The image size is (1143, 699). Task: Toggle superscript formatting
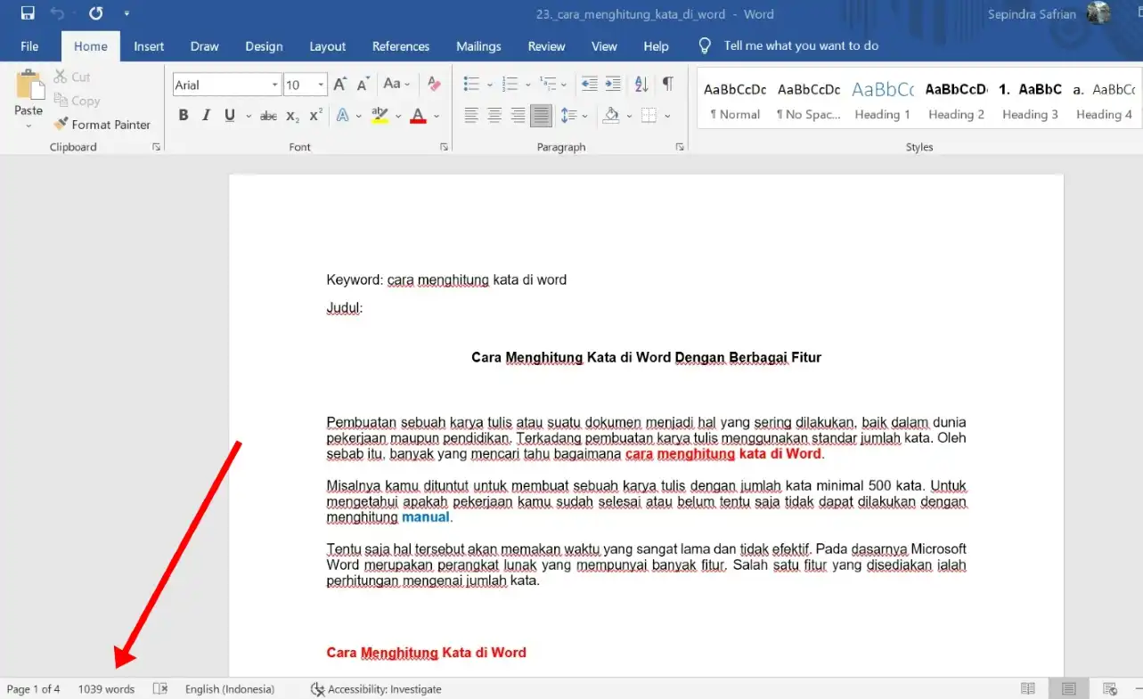pos(315,116)
